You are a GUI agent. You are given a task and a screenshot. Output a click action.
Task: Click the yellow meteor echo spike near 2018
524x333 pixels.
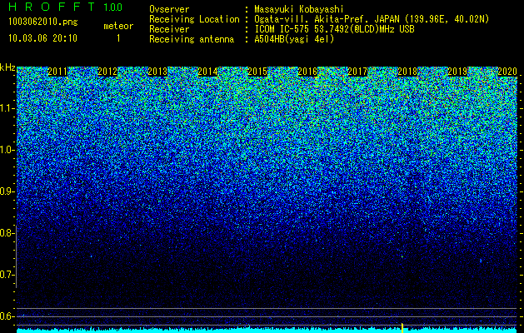pos(402,328)
